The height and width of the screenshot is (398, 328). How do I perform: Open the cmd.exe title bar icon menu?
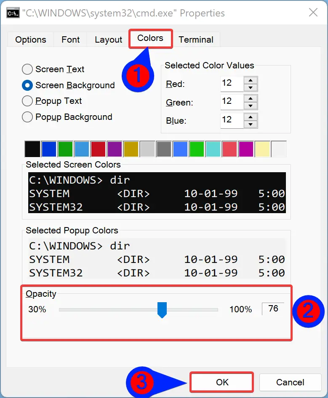pyautogui.click(x=13, y=13)
